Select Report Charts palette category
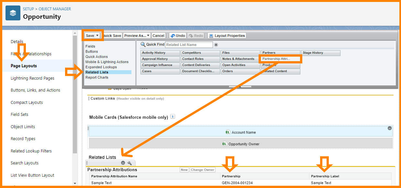401x188 pixels. tap(97, 77)
